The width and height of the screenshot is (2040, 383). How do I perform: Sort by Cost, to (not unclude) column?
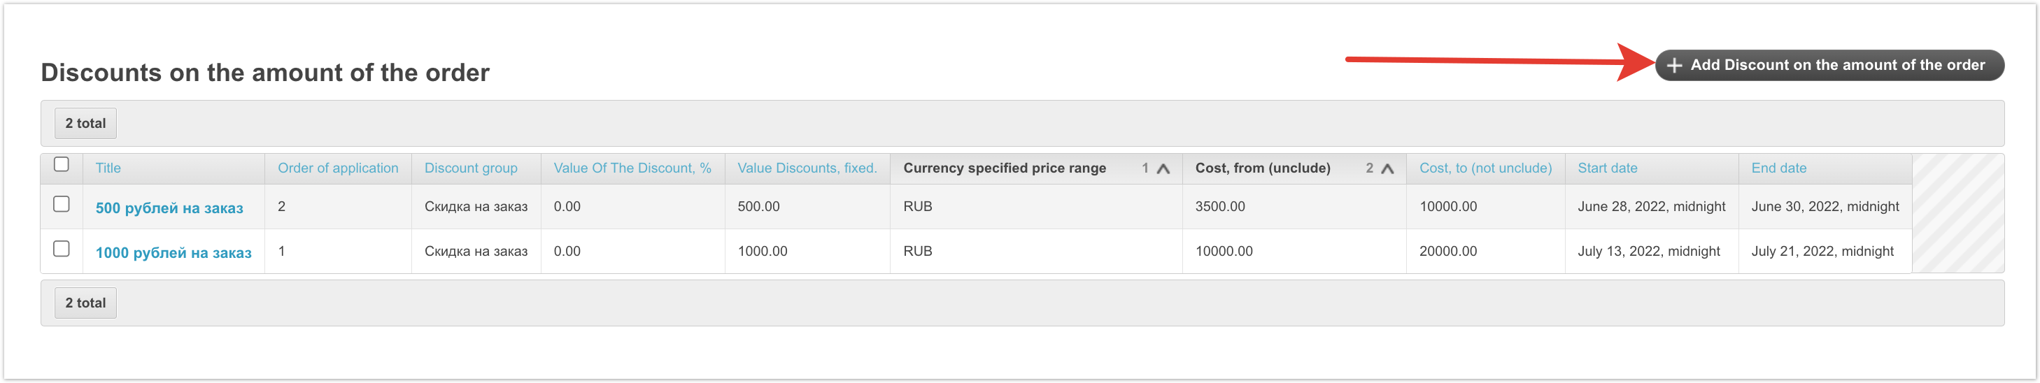point(1485,168)
